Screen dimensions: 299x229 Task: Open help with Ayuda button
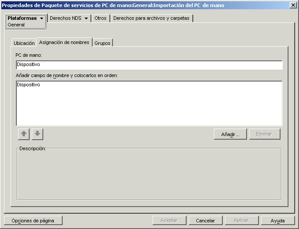[278, 221]
